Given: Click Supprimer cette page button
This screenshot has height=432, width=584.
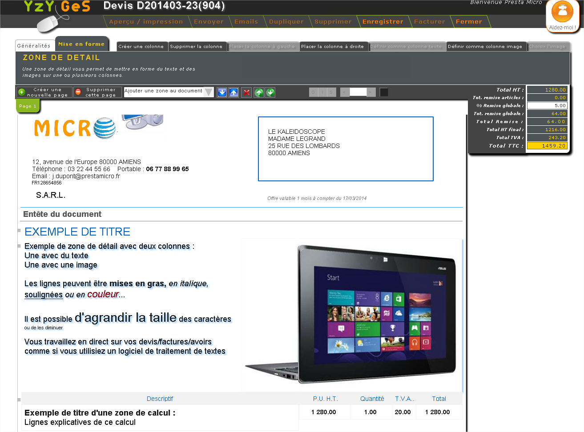Looking at the screenshot, I should click(x=97, y=92).
